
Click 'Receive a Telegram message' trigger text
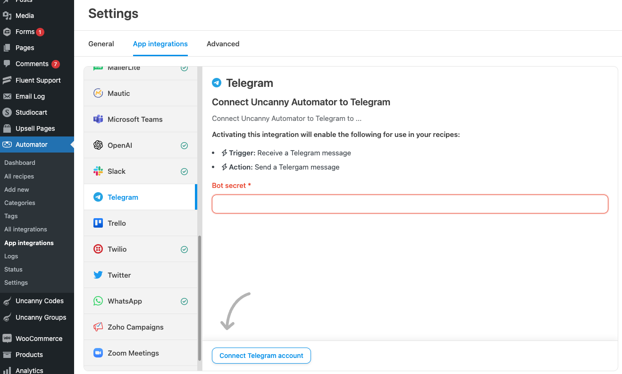pos(304,153)
